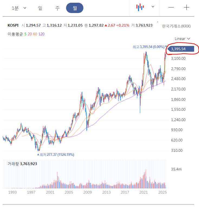
Task: Zoom out with the minus icon
Action: [x=171, y=7]
